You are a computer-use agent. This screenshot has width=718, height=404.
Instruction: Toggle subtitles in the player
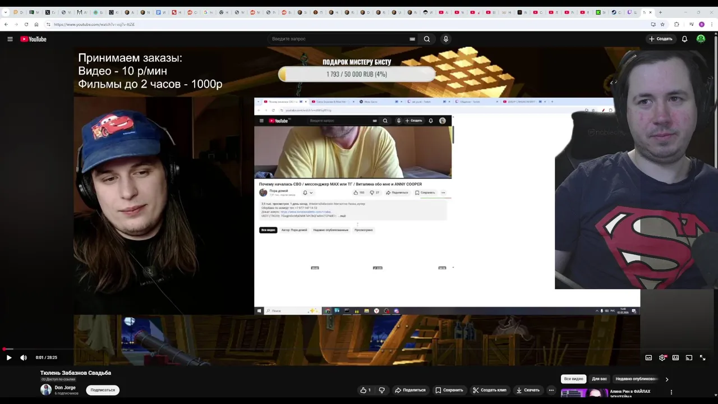pyautogui.click(x=648, y=357)
